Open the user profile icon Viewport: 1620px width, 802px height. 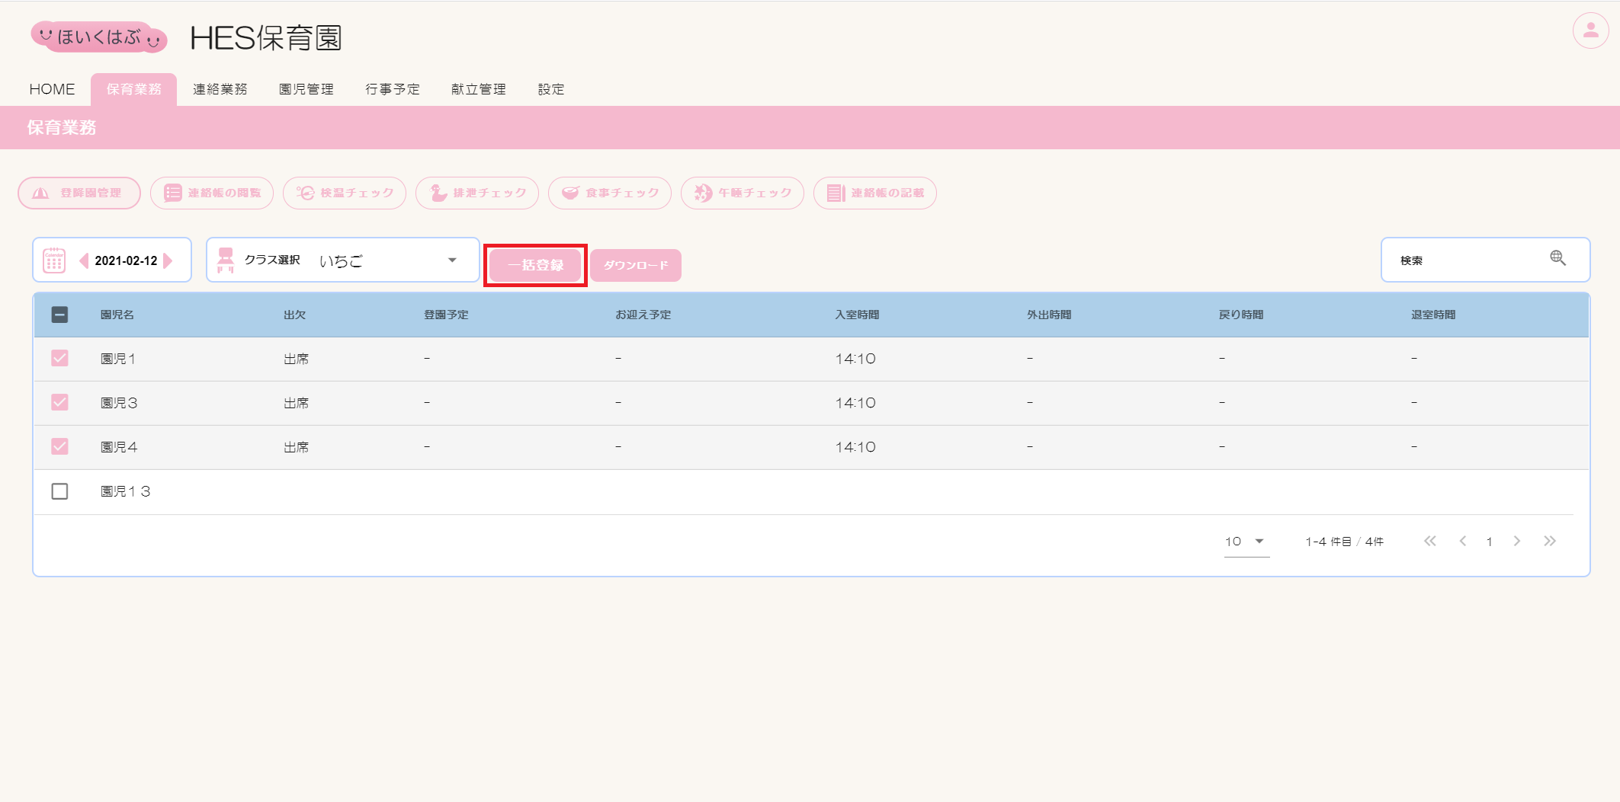(1590, 31)
